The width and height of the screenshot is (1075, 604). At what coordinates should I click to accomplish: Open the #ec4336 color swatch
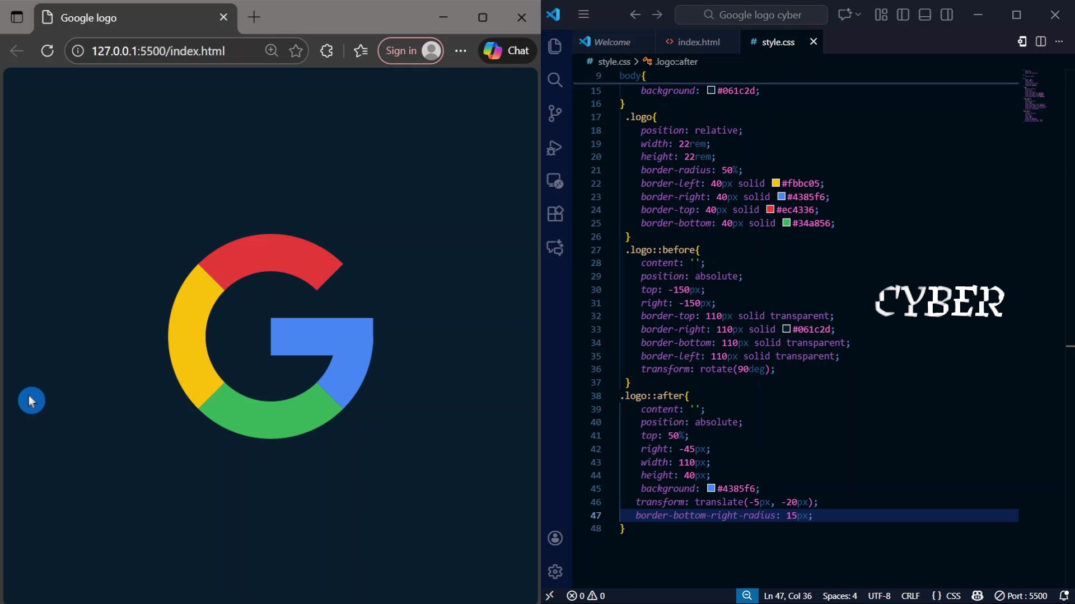pos(770,209)
